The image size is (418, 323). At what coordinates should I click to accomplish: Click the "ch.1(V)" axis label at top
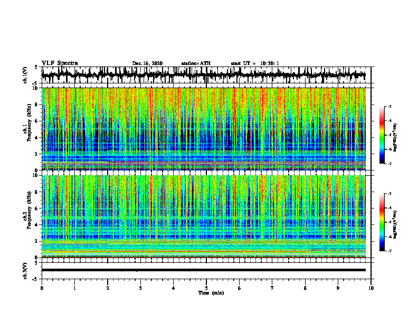pyautogui.click(x=26, y=75)
